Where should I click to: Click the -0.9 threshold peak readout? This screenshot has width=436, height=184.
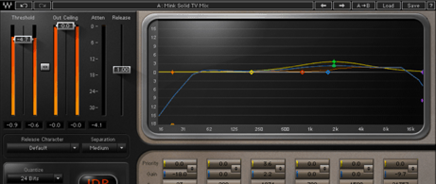[13, 125]
